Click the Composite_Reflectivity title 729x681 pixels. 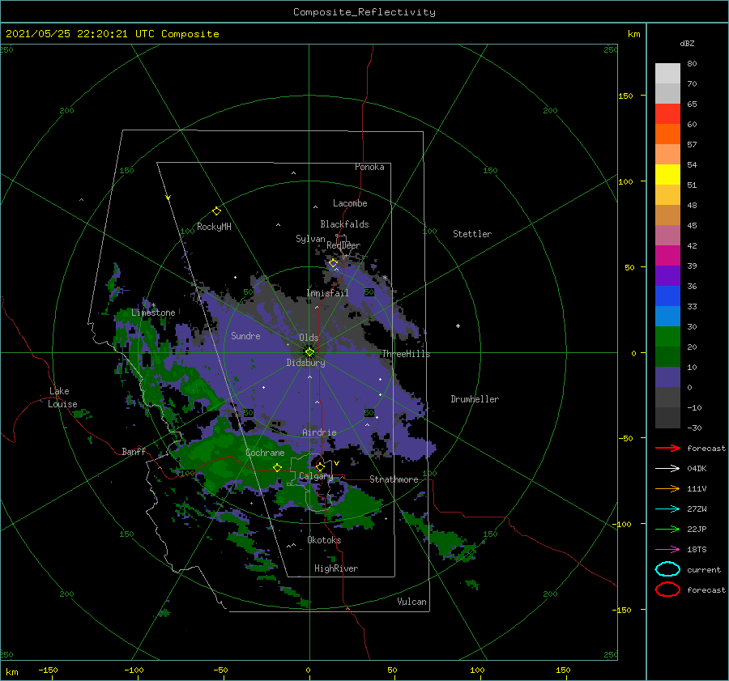tap(364, 12)
